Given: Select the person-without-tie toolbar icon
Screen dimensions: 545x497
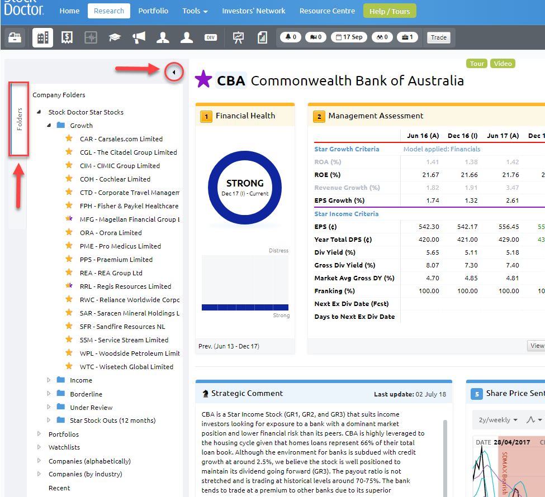Looking at the screenshot, I should click(187, 37).
